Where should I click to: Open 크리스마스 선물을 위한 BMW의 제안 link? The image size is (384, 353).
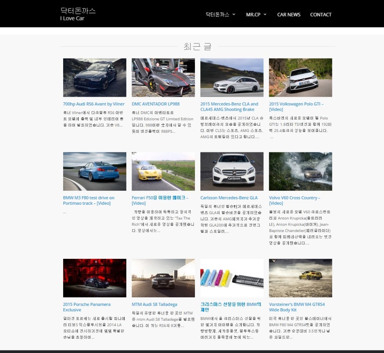pyautogui.click(x=231, y=307)
